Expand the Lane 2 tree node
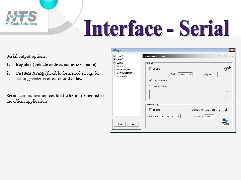This screenshot has height=180, width=241. point(114,59)
